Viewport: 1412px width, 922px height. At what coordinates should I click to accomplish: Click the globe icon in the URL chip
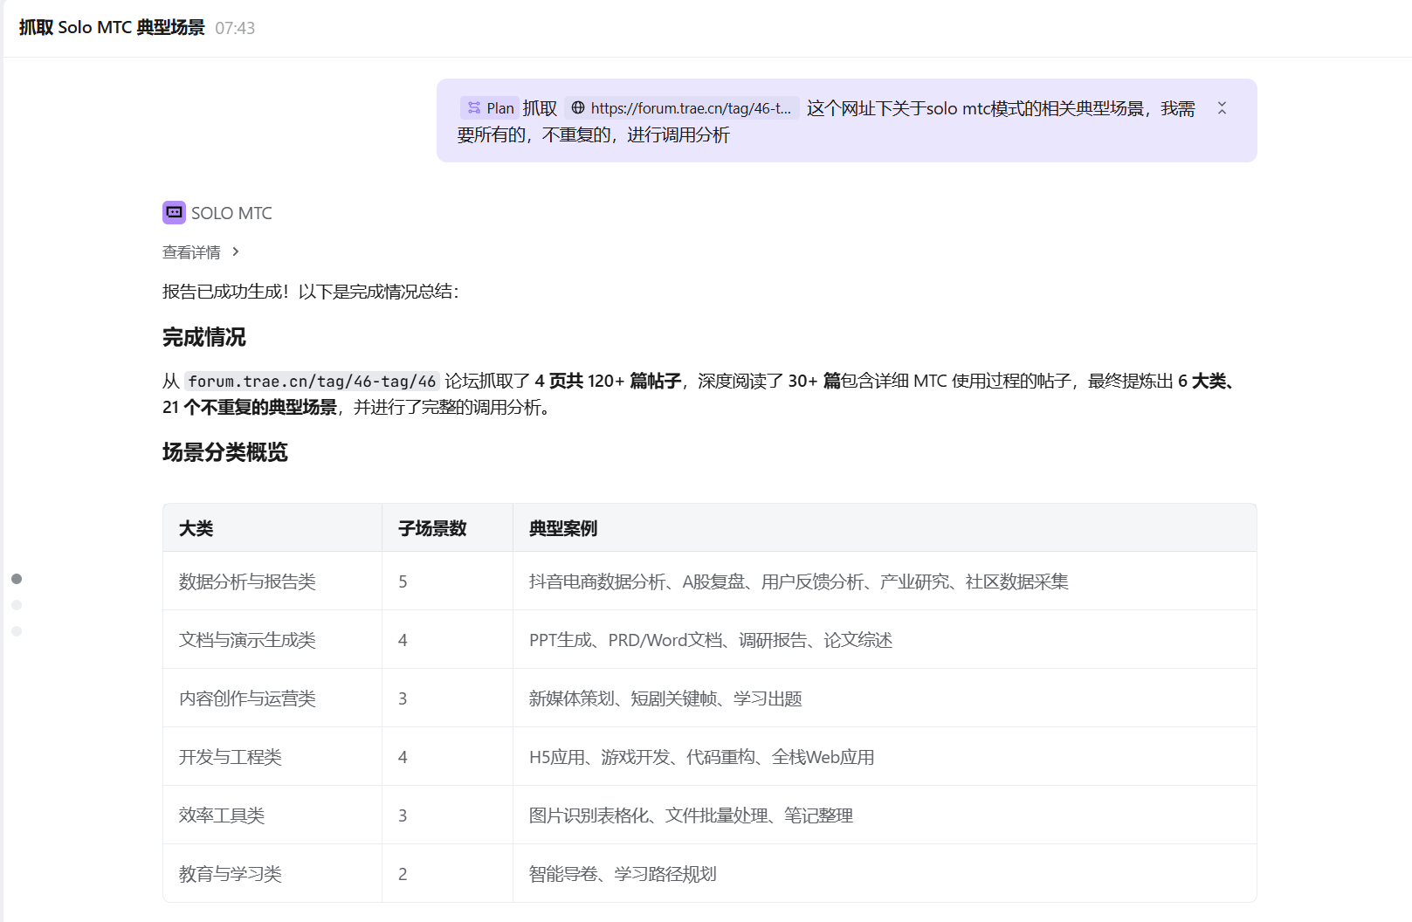(578, 108)
